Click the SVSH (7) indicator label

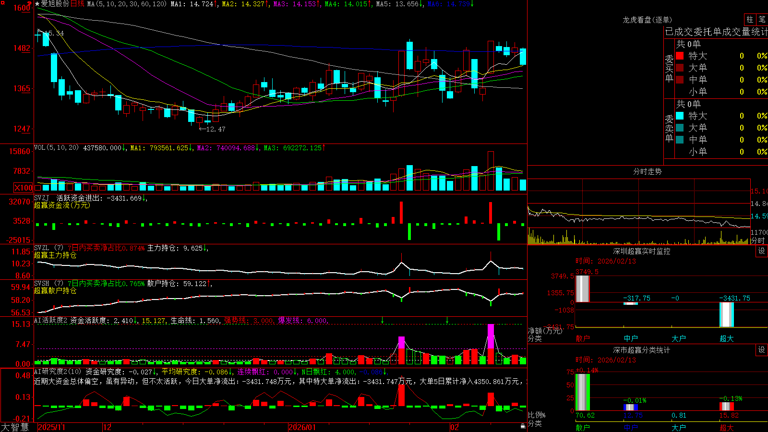coord(48,283)
